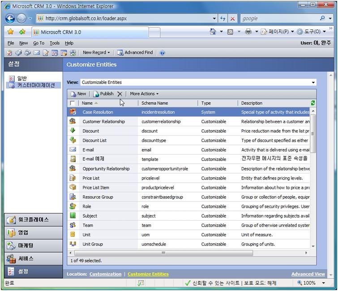The width and height of the screenshot is (338, 291).
Task: Open the New Record dropdown
Action: pyautogui.click(x=96, y=52)
